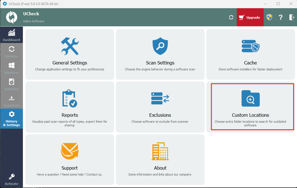Click the 'Adlice Software' header text
Screen dimensions: 297x188
tap(34, 21)
